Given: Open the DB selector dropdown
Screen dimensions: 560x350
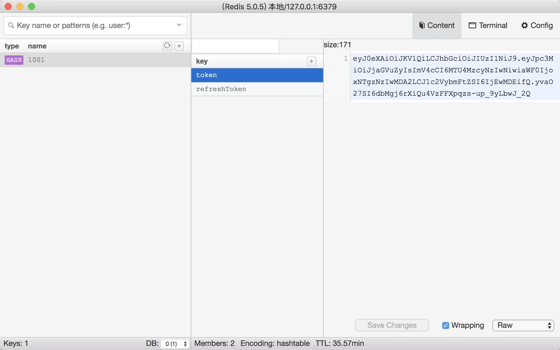Looking at the screenshot, I should point(175,344).
